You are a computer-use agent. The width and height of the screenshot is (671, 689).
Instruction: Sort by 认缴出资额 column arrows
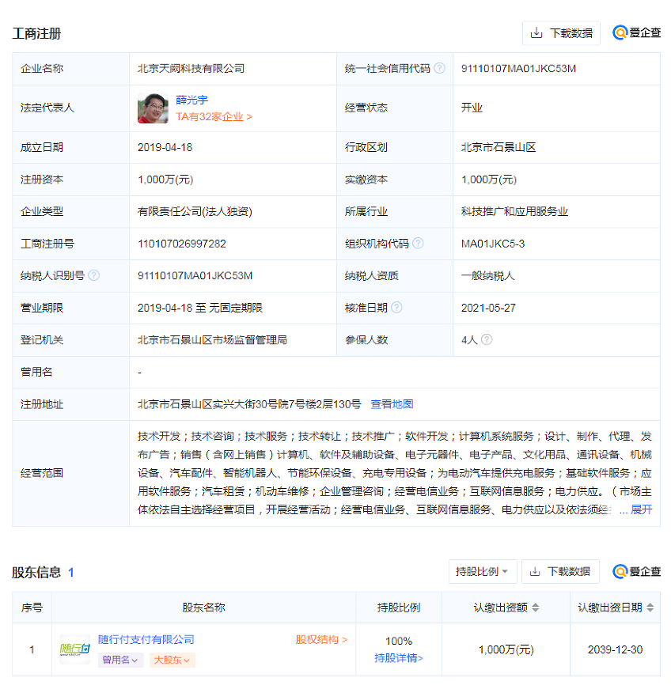click(x=535, y=608)
